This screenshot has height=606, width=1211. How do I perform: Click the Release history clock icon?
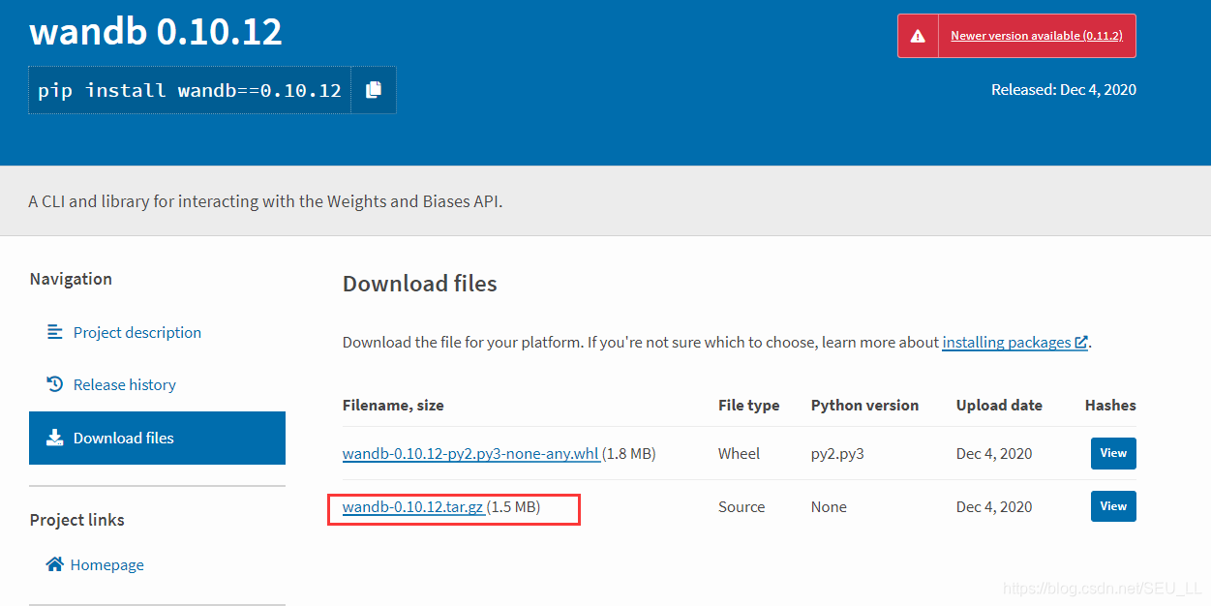pos(54,384)
